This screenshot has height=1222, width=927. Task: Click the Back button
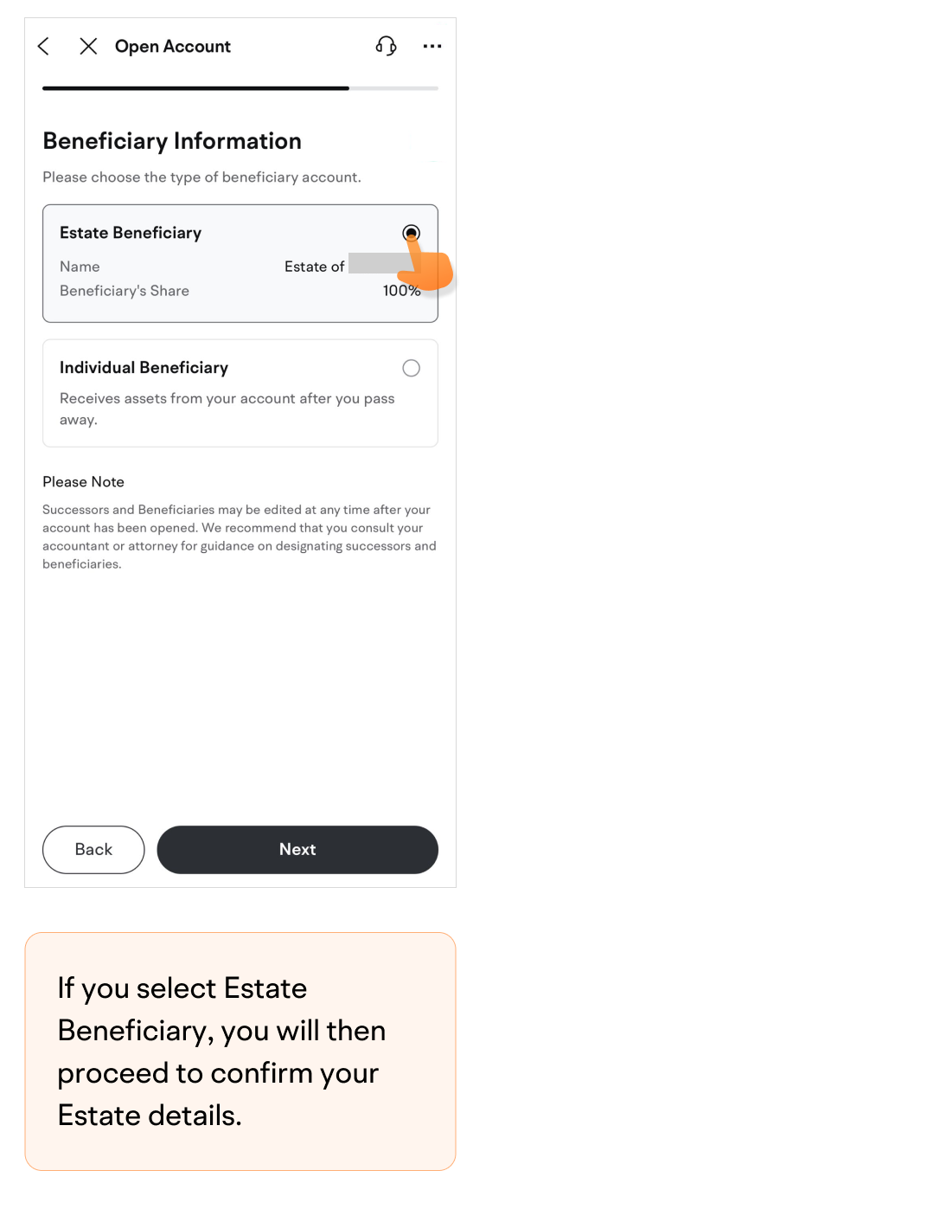click(x=93, y=850)
